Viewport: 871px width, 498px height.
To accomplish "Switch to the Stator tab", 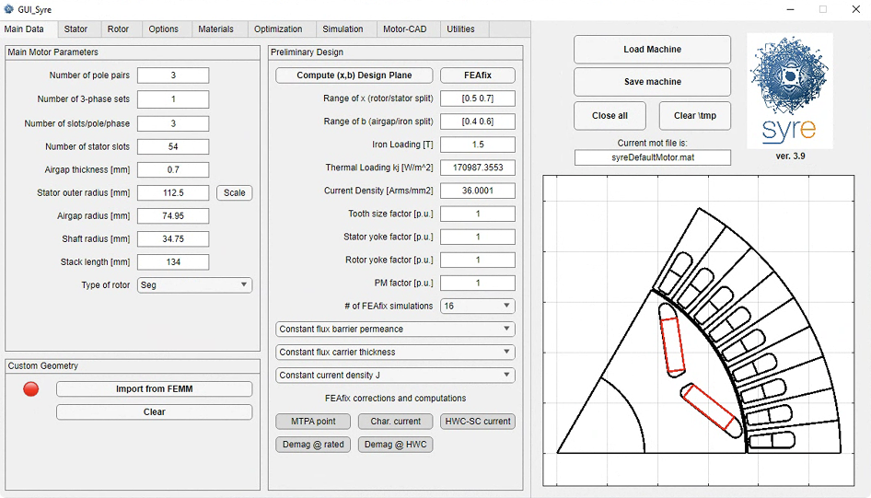I will [x=75, y=29].
